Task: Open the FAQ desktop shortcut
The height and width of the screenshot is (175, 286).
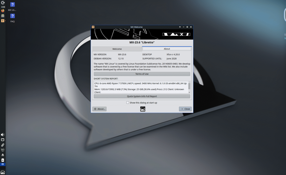Action: (12, 18)
